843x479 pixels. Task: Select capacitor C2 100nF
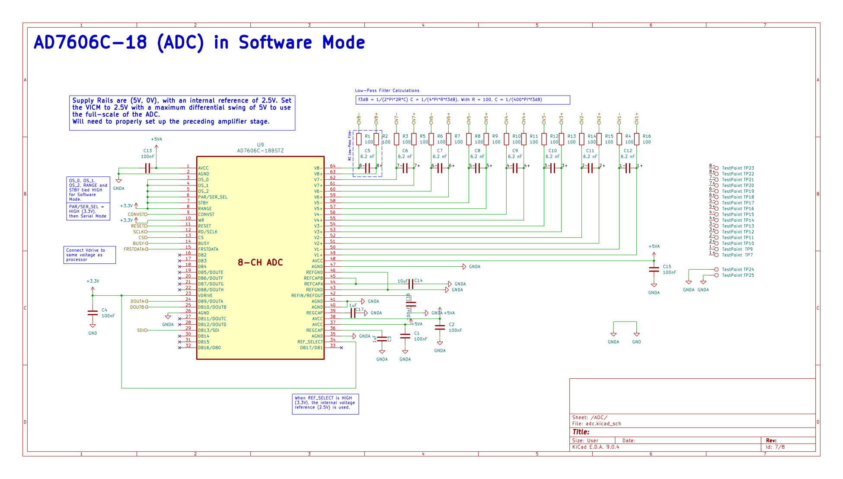440,327
